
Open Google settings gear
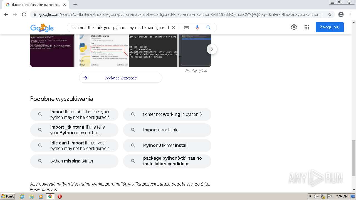point(294,27)
